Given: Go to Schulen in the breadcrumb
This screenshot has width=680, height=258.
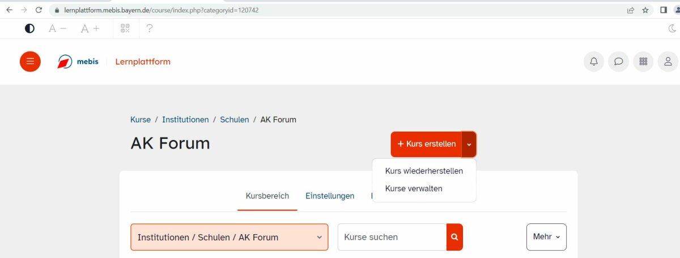Looking at the screenshot, I should coord(235,120).
